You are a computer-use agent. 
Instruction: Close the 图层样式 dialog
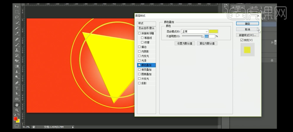coord(258,16)
